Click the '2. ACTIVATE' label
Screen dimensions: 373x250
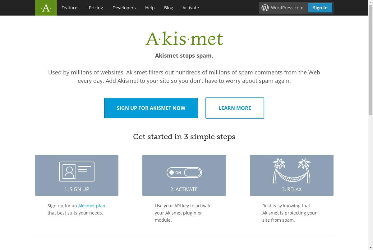184,189
